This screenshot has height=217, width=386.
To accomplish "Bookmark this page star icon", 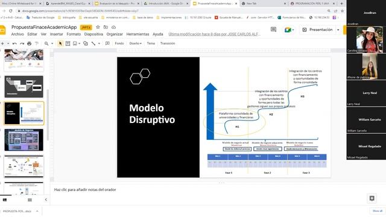I will [342, 11].
